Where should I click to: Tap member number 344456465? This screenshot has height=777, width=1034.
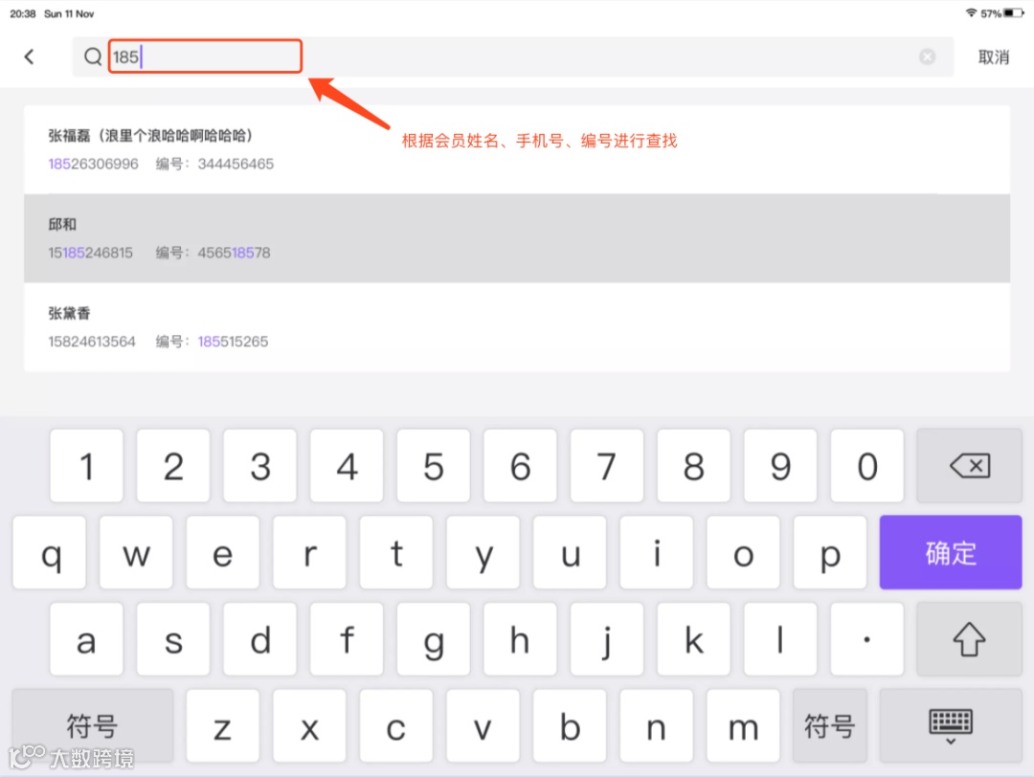click(236, 164)
